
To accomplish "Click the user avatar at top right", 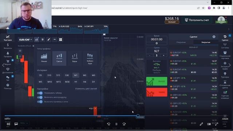I will 221,20.
